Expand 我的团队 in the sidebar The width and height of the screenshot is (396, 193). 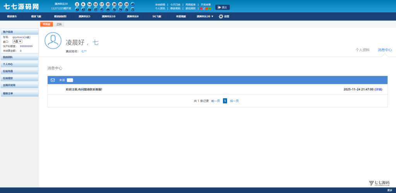pyautogui.click(x=20, y=57)
